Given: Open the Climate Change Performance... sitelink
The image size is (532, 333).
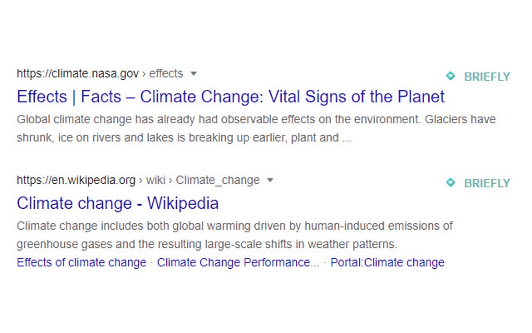Looking at the screenshot, I should tap(238, 263).
